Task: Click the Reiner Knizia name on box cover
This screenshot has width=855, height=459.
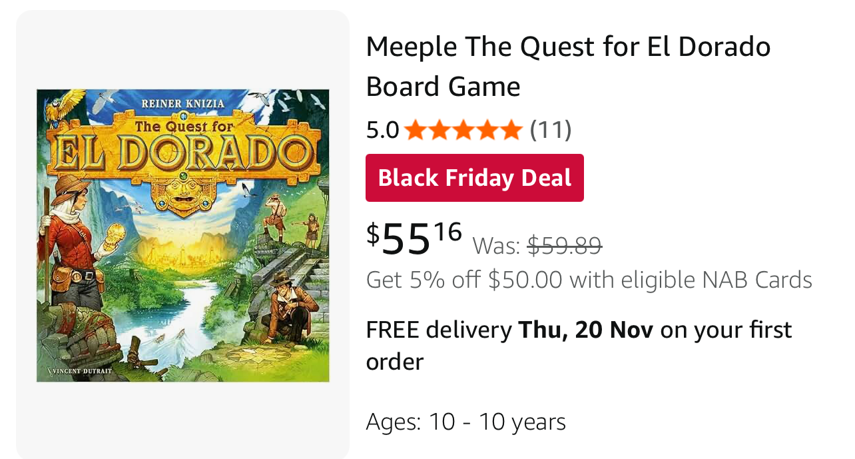Action: coord(183,103)
